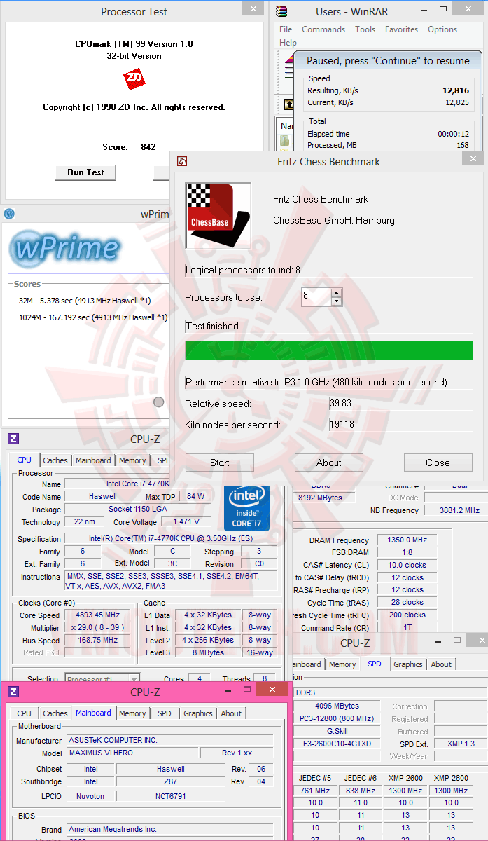The height and width of the screenshot is (841, 488).
Task: Click the Processors to use field showing 8
Action: click(316, 296)
